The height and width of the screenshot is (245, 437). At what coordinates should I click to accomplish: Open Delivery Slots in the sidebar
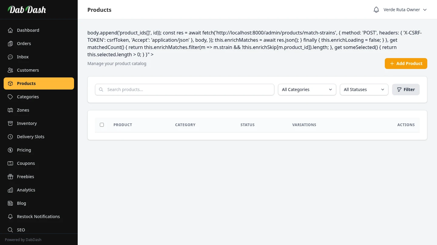(x=31, y=137)
